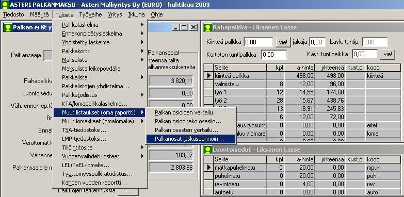The height and width of the screenshot is (197, 404).
Task: Choose Palkkalistojen yhdistelmä...
Action: [100, 86]
